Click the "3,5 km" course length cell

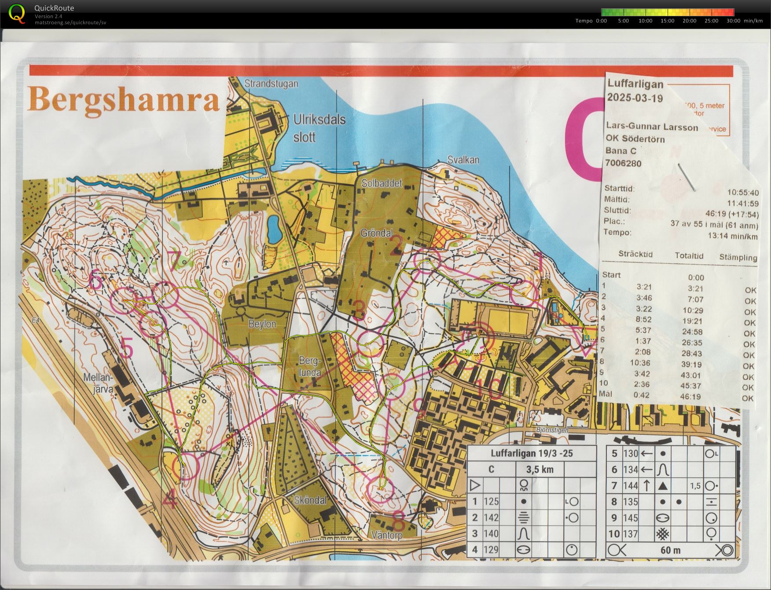(540, 470)
